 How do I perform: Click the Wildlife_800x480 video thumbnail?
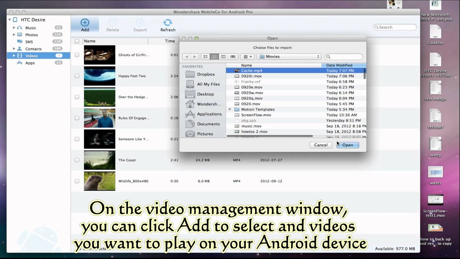click(x=100, y=181)
